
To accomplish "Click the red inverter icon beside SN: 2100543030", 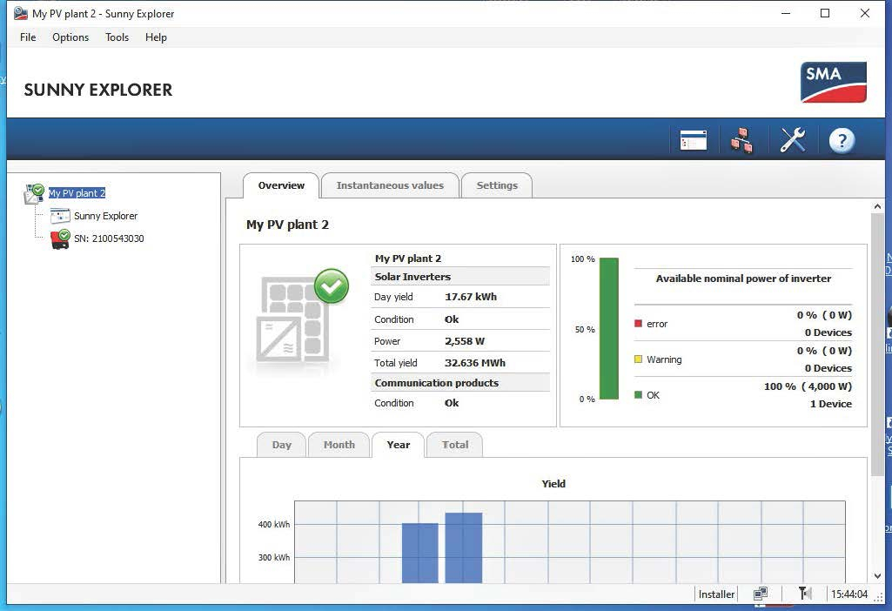I will tap(60, 239).
